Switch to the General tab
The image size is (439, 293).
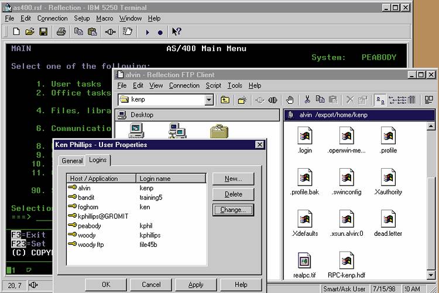pyautogui.click(x=72, y=161)
